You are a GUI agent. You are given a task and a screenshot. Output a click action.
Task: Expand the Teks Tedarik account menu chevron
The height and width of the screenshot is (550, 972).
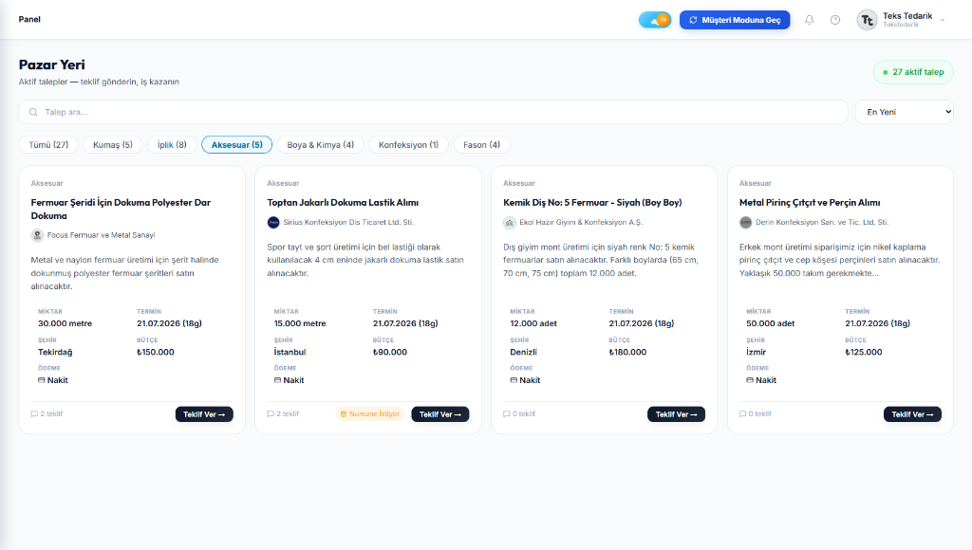pos(943,20)
